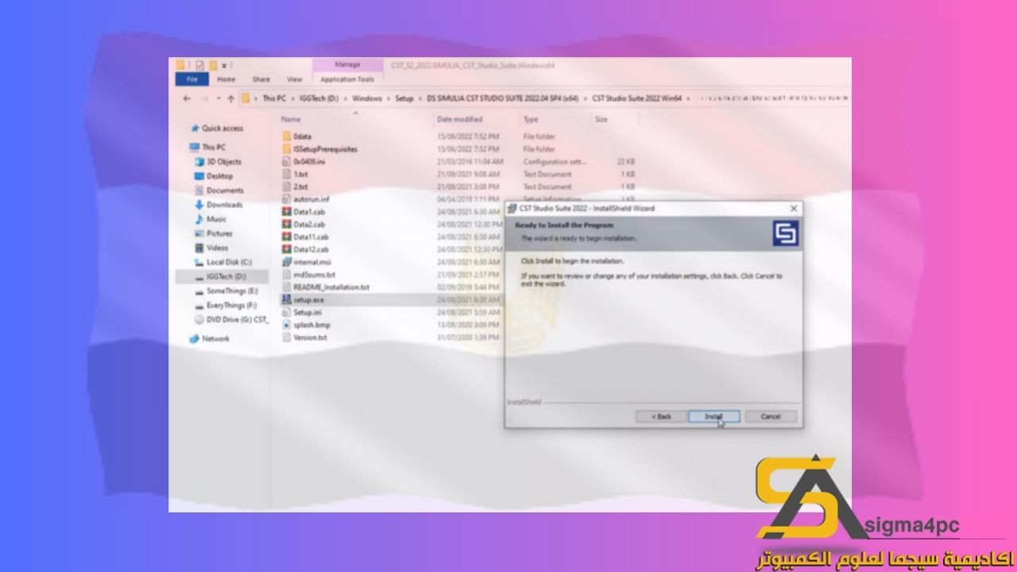The height and width of the screenshot is (572, 1017).
Task: Select the README_Installation.txt file icon
Action: point(287,287)
